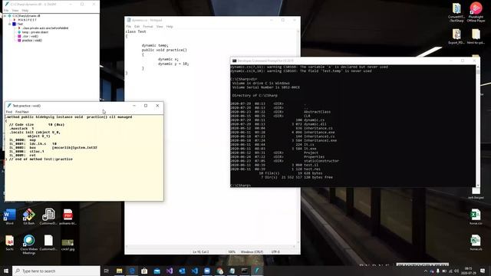491x276 pixels.
Task: Switch to IL DASM taskbar icon
Action: [257, 271]
